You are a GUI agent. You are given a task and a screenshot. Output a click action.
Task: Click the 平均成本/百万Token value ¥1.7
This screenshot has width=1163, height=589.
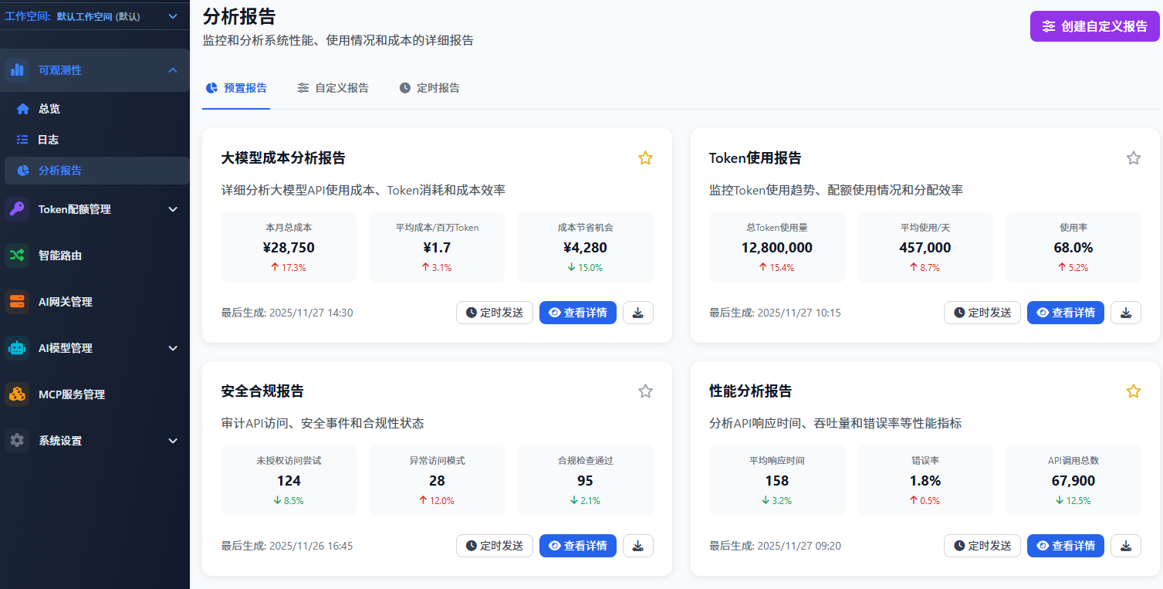tap(437, 248)
